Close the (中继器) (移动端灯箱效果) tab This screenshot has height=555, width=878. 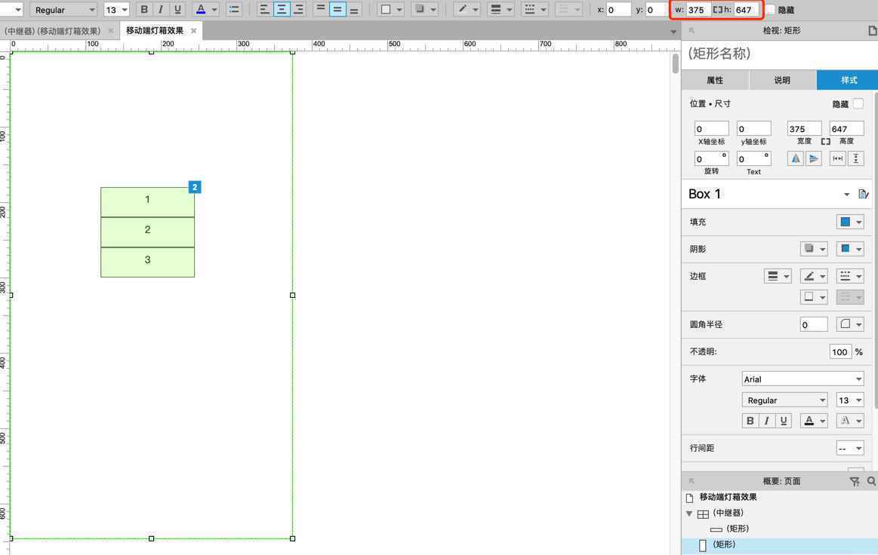(x=111, y=31)
